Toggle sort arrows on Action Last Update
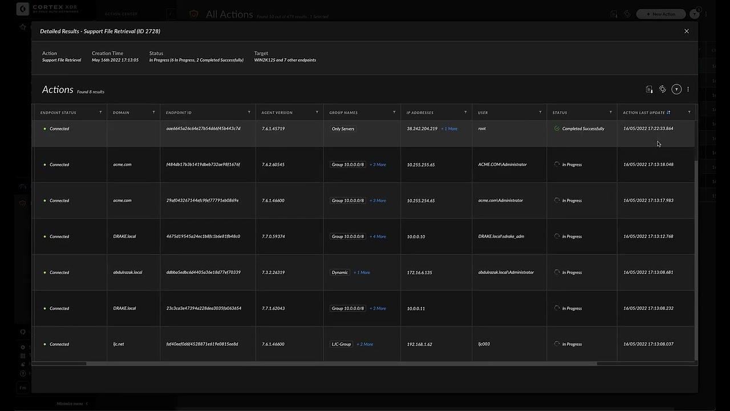Viewport: 730px width, 411px height. click(x=668, y=112)
